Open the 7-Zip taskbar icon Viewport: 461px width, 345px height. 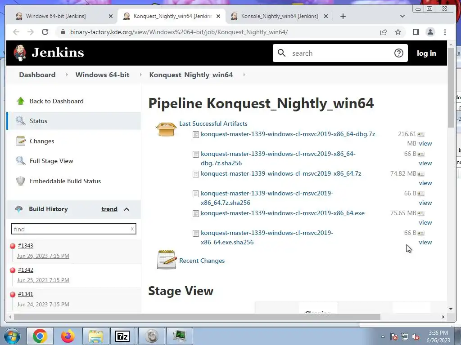pos(122,336)
